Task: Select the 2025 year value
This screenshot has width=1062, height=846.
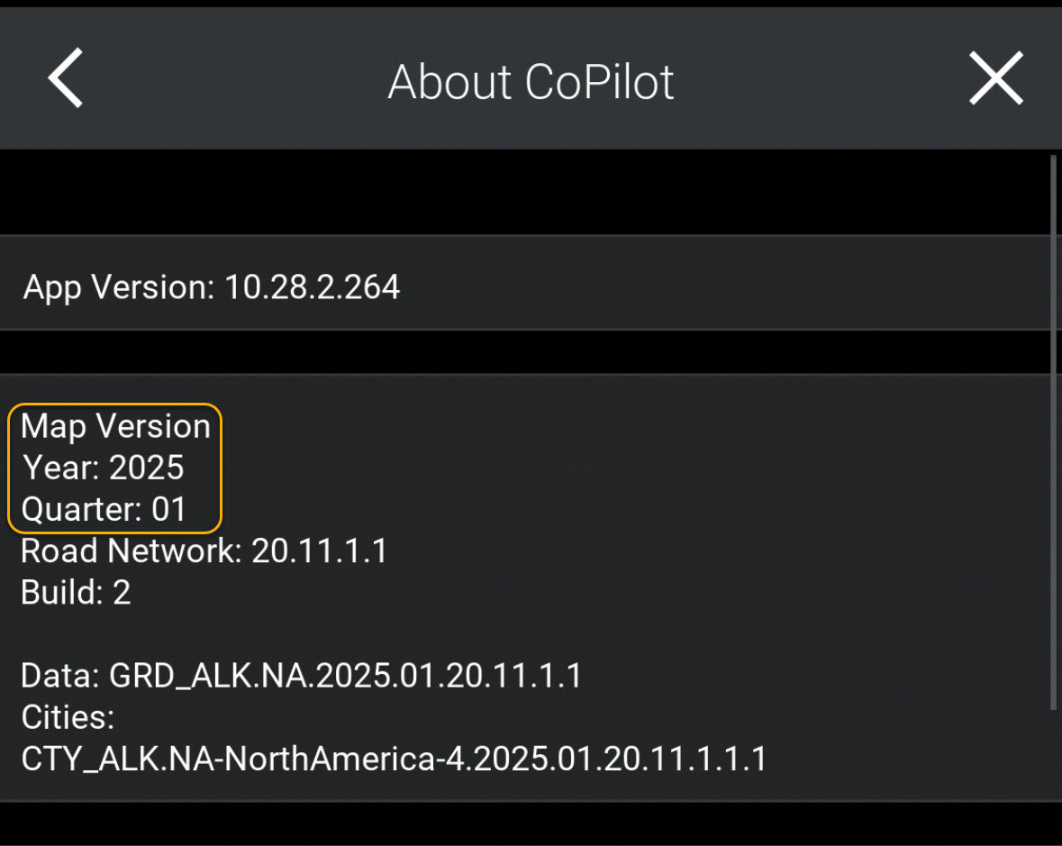Action: [x=147, y=468]
